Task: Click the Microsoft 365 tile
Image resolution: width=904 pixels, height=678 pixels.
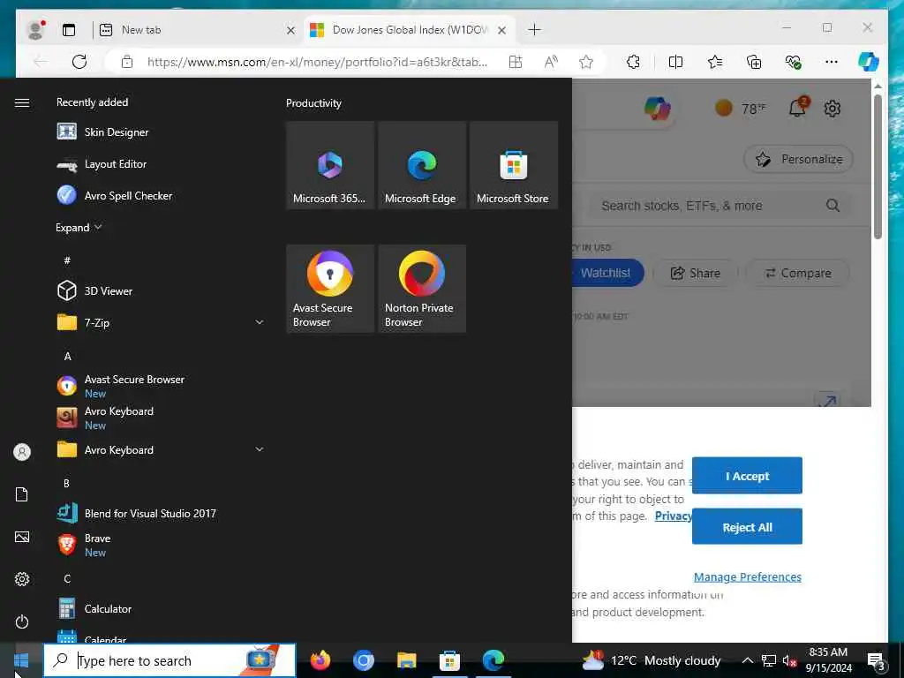Action: click(330, 165)
